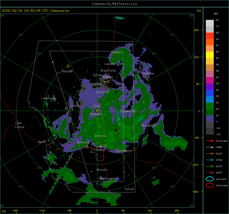Click the Sundre label
Screen dimensions: 229x214
point(77,105)
